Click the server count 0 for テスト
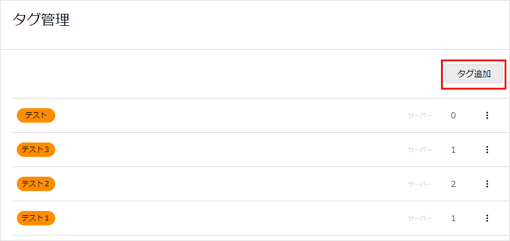 [x=453, y=115]
